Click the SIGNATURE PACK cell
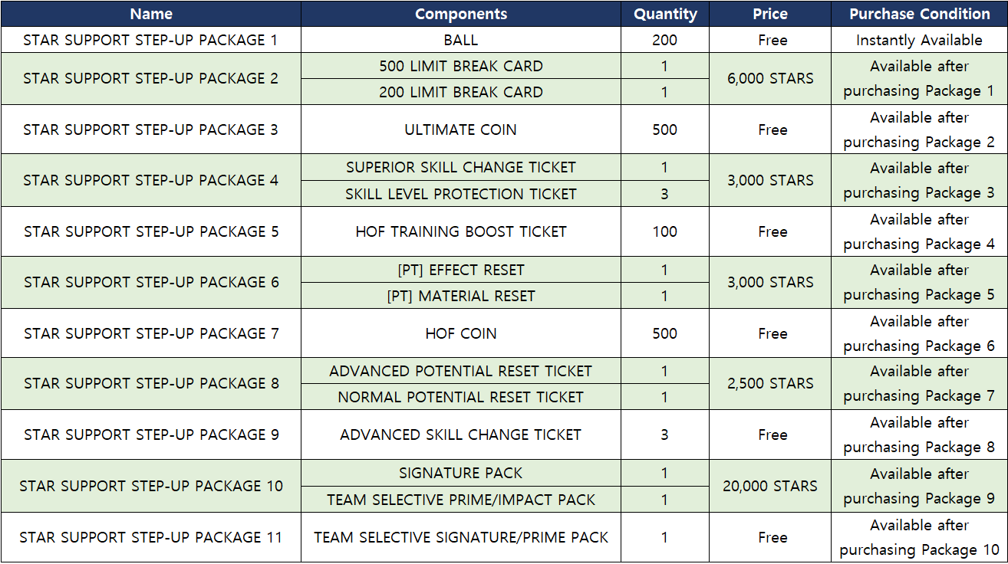Viewport: 1008px width, 564px height. pos(460,473)
